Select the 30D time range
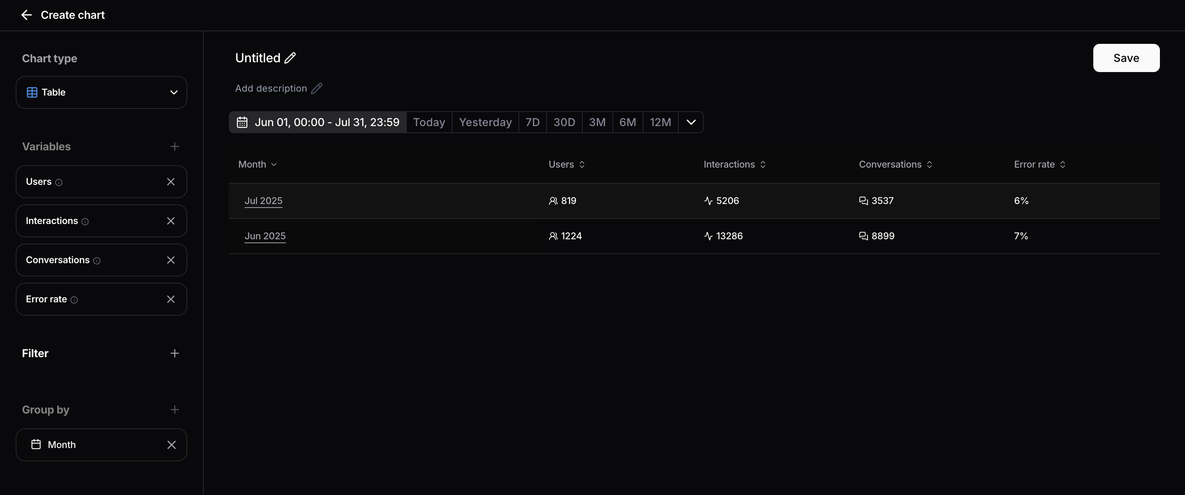 [564, 122]
